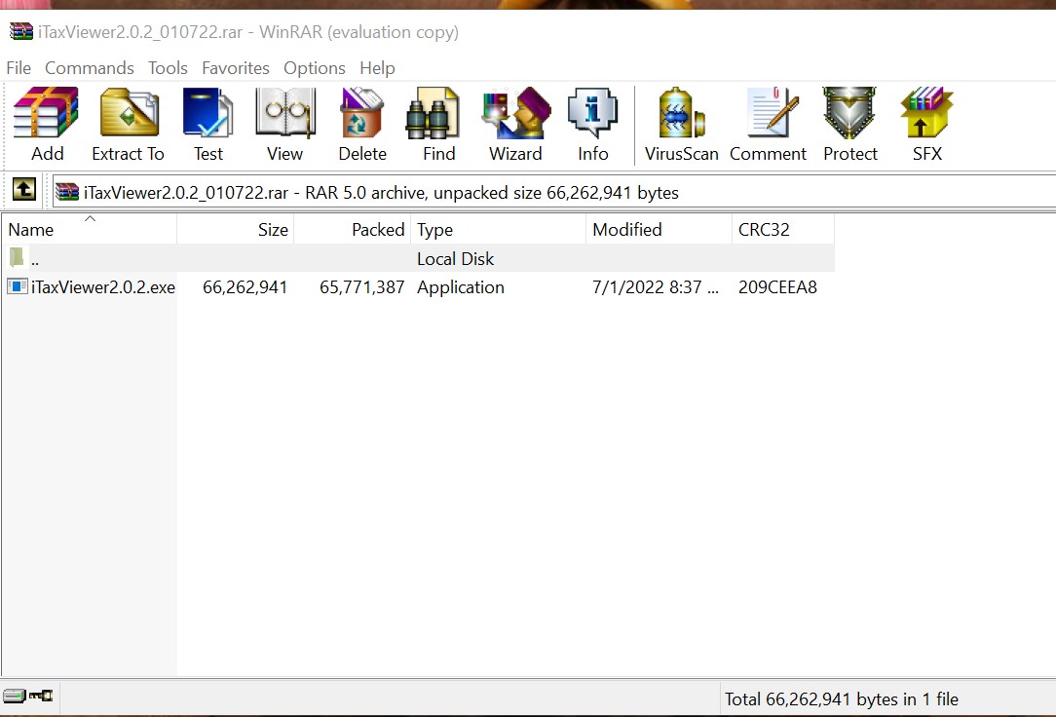Go up one level with arrow icon

(24, 190)
